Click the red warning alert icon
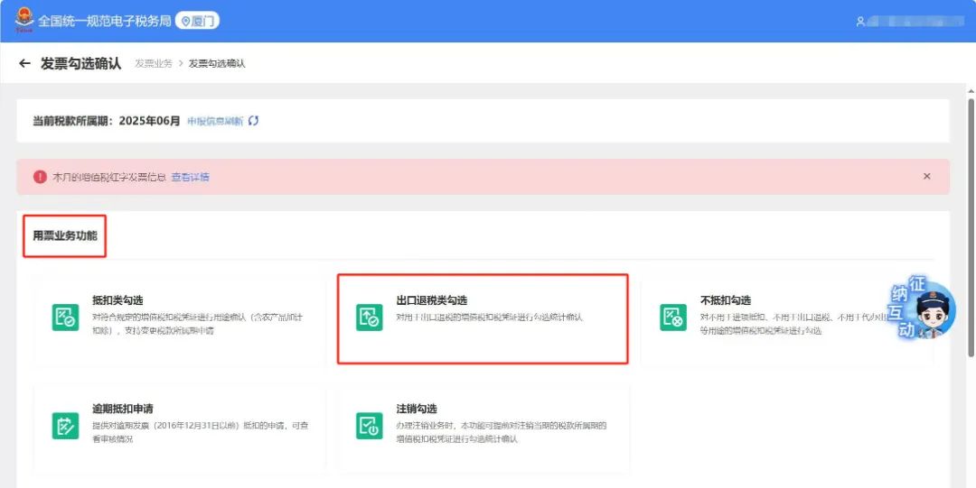Viewport: 976px width, 488px height. [x=40, y=177]
